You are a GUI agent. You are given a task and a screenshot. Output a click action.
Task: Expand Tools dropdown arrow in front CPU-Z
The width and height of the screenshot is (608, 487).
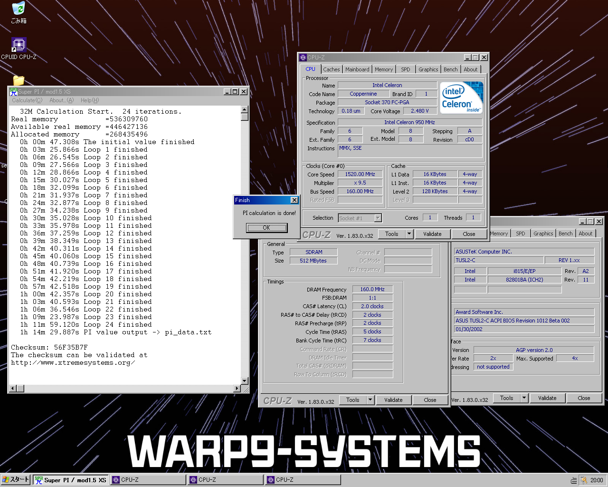409,234
